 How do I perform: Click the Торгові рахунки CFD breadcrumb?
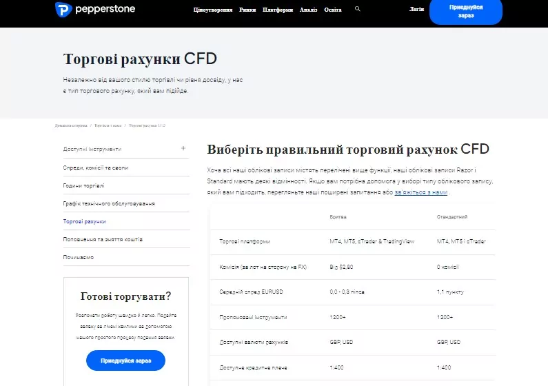point(147,125)
